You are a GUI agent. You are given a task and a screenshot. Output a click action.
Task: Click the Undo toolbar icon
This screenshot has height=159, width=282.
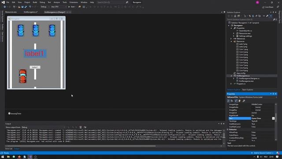coord(30,7)
